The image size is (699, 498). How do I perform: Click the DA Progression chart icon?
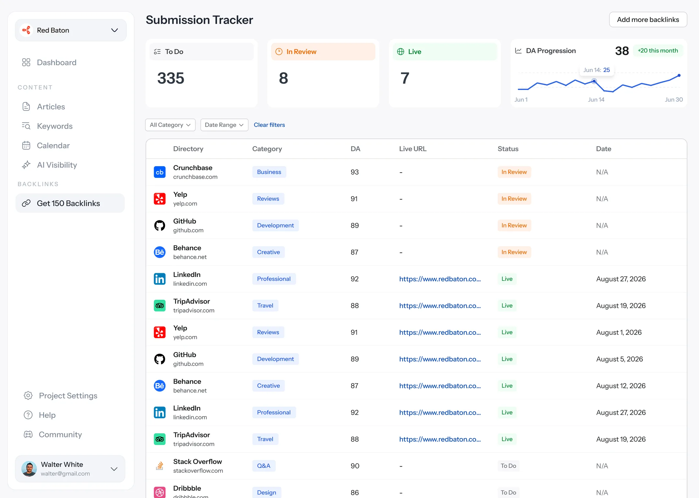click(x=518, y=51)
